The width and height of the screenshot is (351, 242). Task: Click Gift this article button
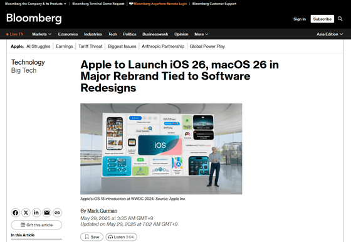36,225
